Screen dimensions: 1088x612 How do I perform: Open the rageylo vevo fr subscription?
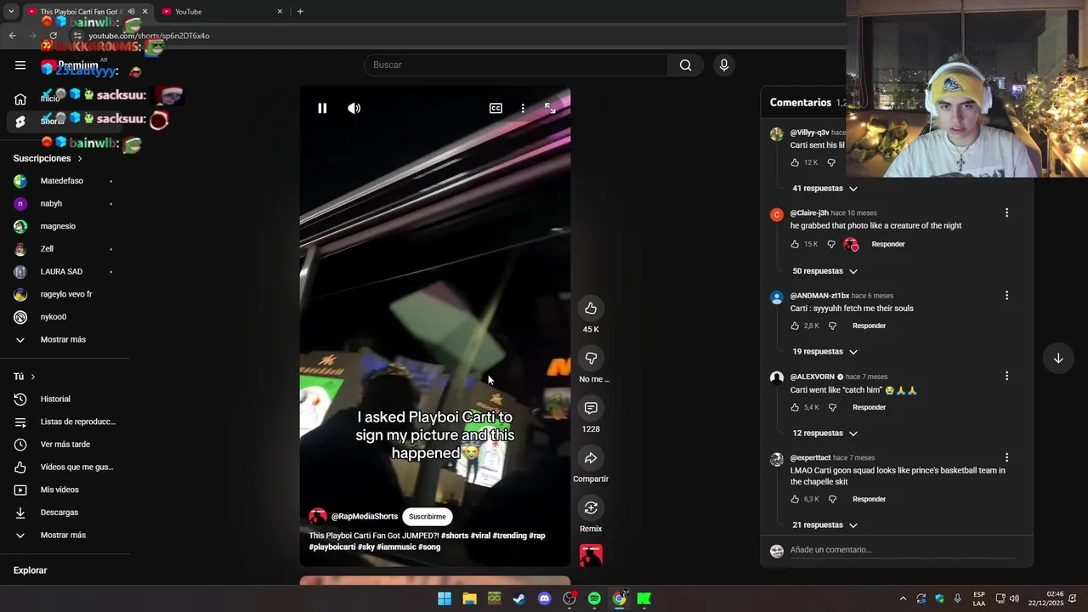point(65,294)
